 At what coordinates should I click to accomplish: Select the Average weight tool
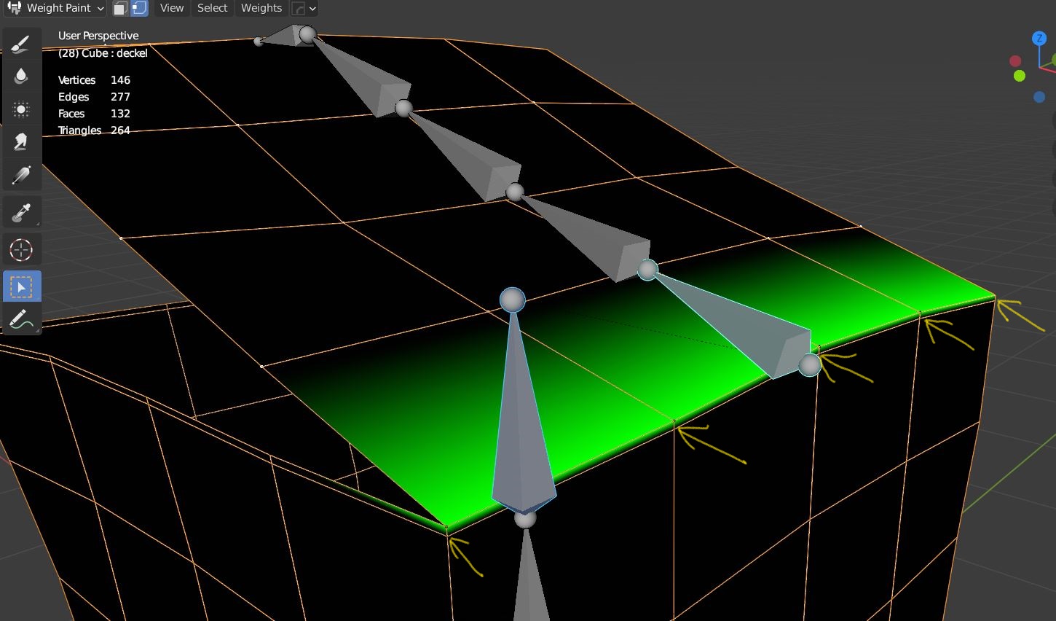[21, 109]
